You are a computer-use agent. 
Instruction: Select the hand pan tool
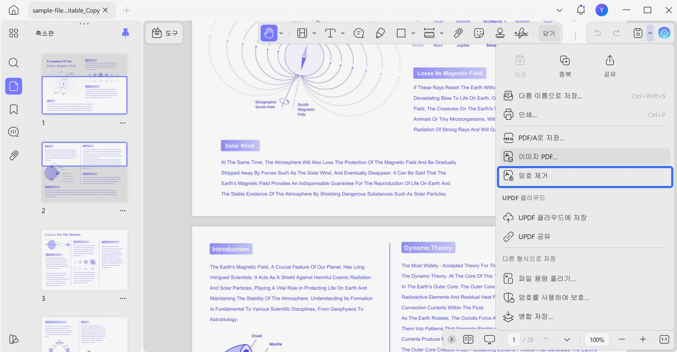[269, 33]
